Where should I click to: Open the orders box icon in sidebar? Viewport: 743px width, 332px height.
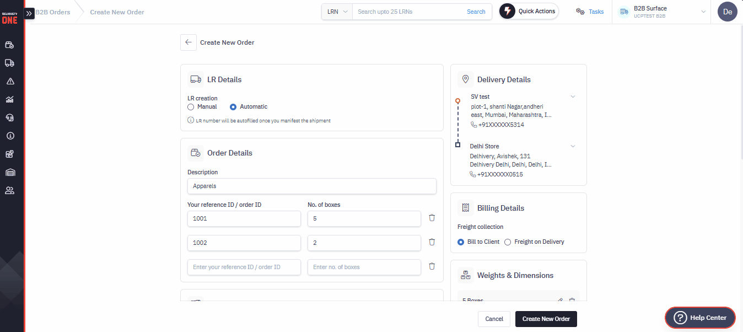[9, 45]
